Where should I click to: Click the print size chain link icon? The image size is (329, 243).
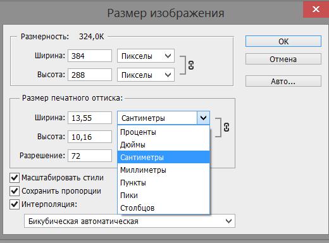(x=227, y=127)
